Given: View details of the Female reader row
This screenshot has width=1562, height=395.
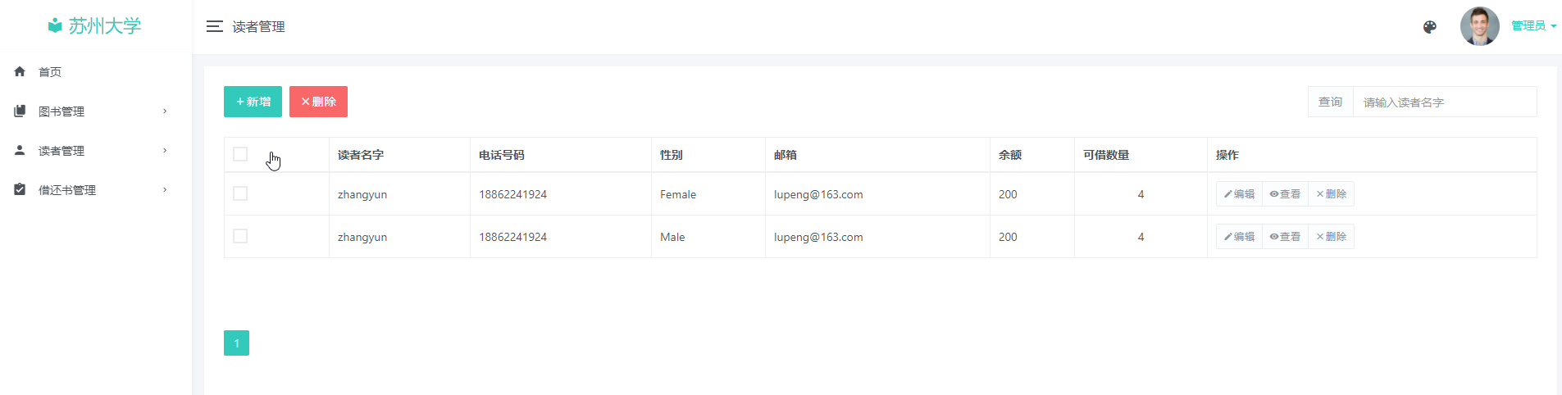Looking at the screenshot, I should [x=1285, y=194].
